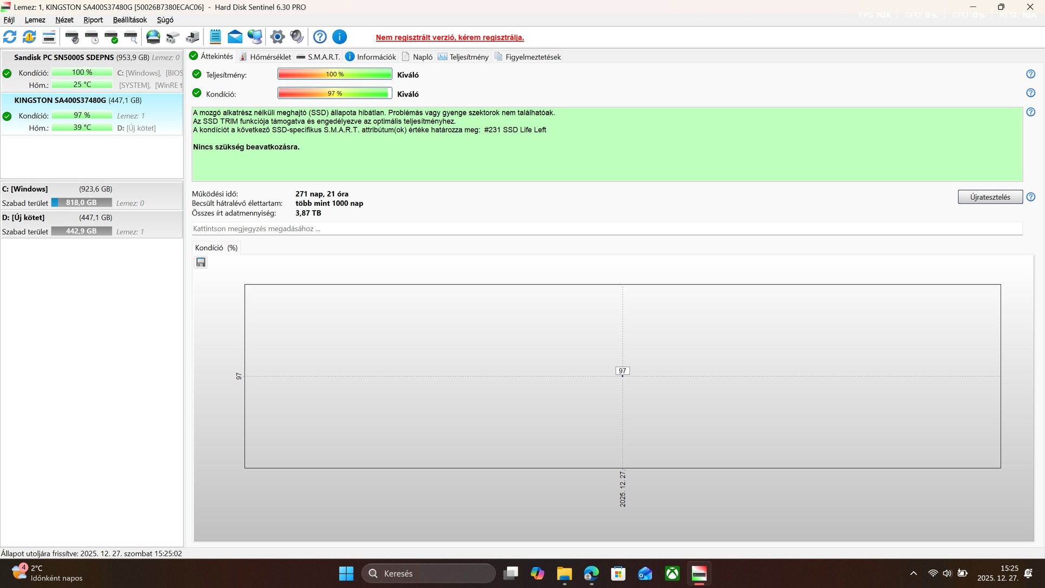1045x588 pixels.
Task: Click the disk with clock toolbar icon
Action: [91, 37]
